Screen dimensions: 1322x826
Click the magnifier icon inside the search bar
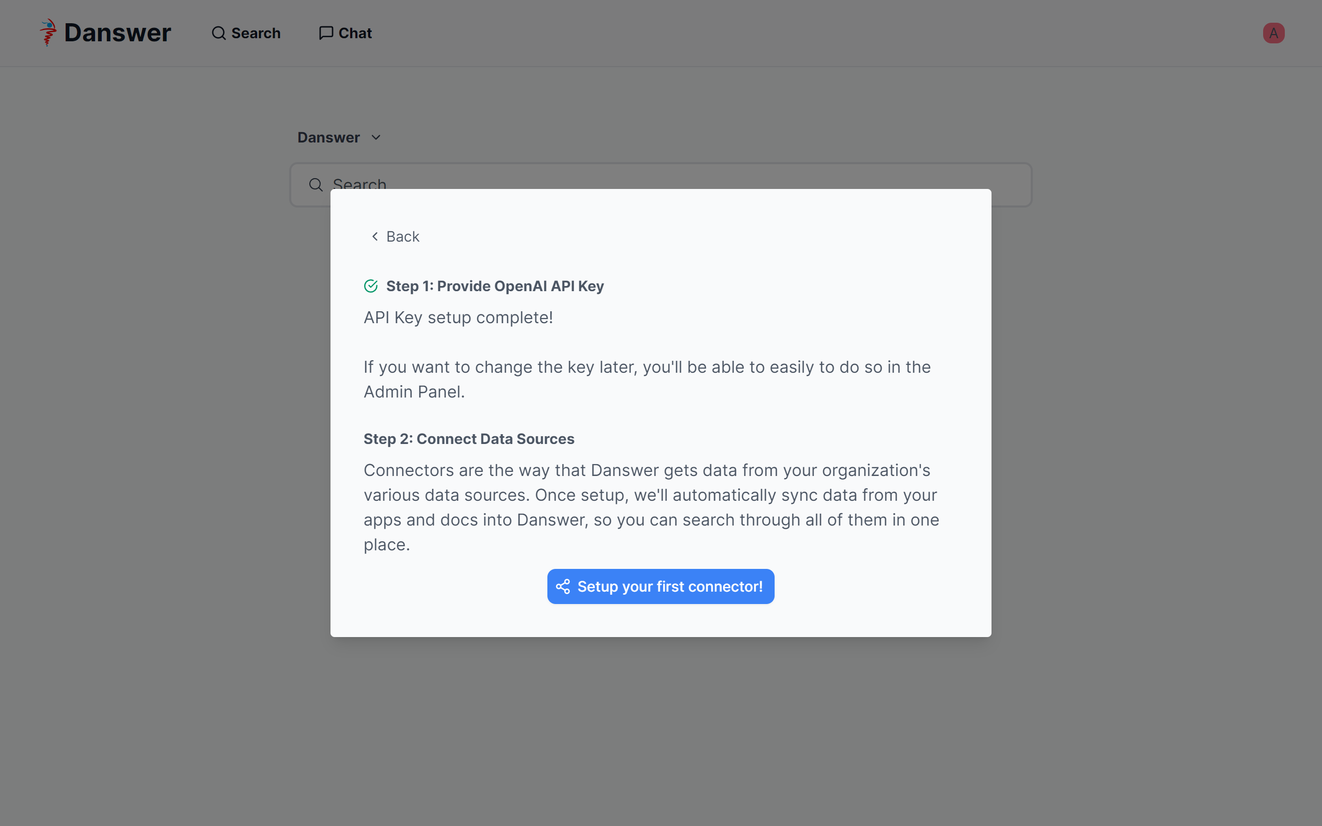pos(316,185)
